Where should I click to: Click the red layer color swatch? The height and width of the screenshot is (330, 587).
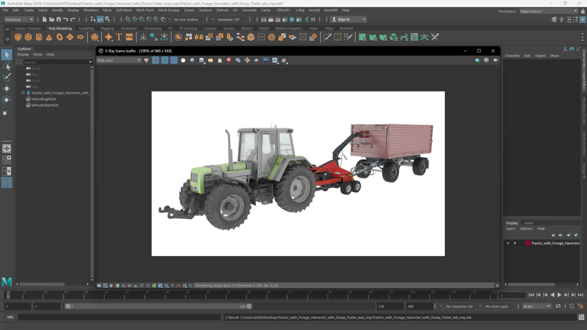click(528, 243)
